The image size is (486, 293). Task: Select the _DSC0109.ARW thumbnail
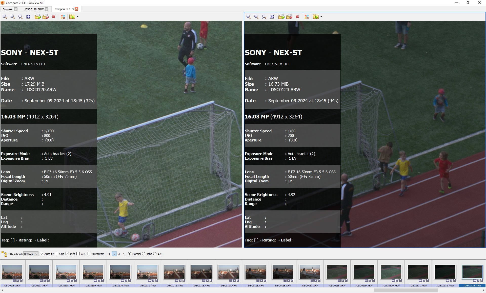(93, 272)
